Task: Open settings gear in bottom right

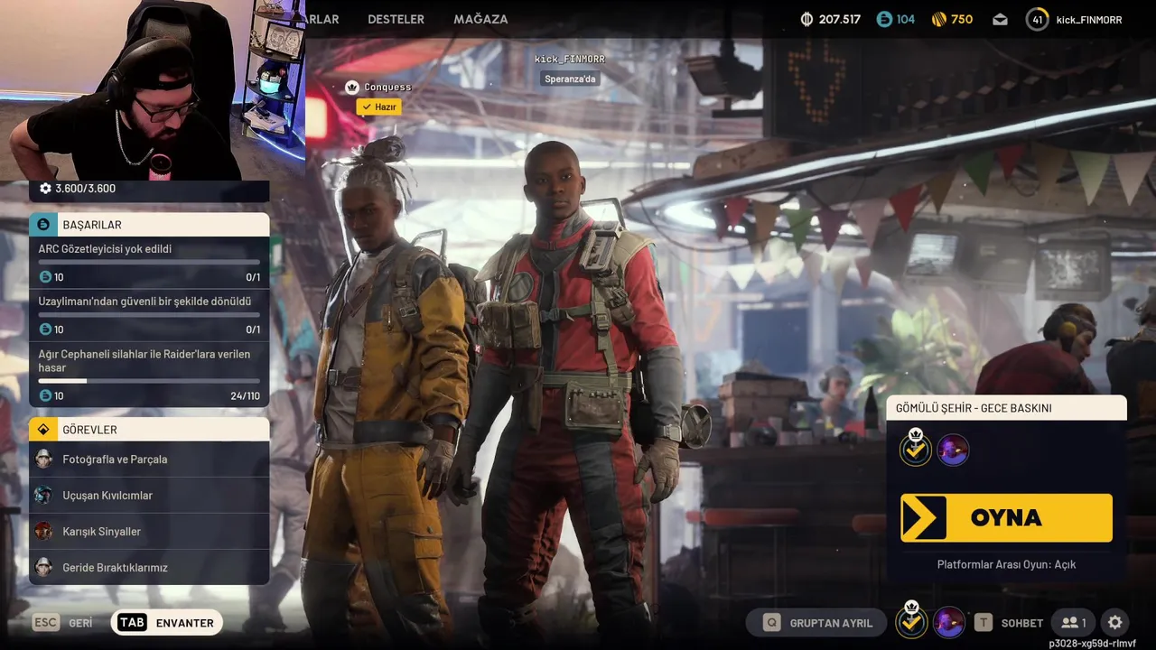Action: (1115, 623)
